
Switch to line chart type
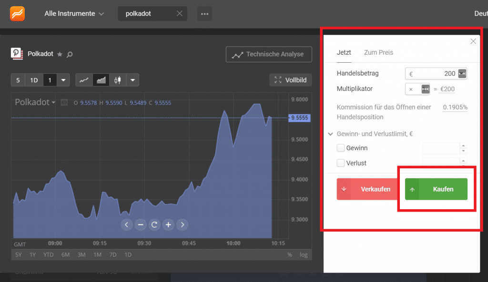coord(84,80)
